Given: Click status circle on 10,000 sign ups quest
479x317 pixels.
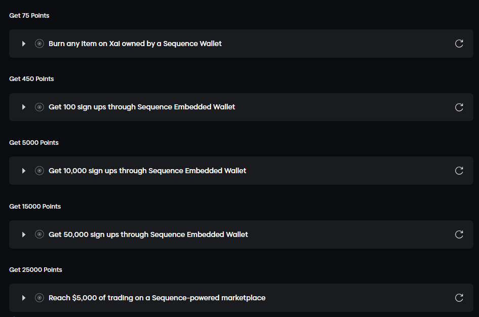Looking at the screenshot, I should [x=39, y=171].
